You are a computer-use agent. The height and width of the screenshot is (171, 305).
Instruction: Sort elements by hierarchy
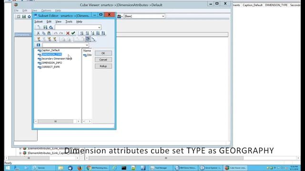(x=92, y=33)
